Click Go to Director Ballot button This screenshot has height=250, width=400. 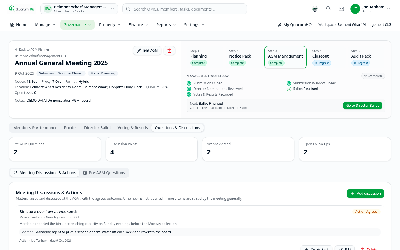[362, 106]
